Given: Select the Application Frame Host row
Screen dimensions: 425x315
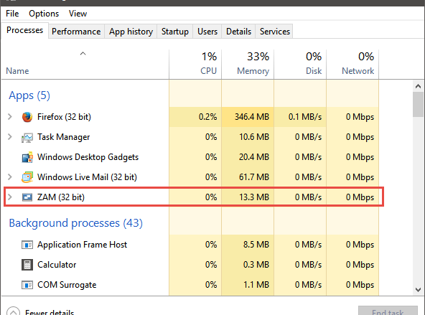Looking at the screenshot, I should [190, 245].
